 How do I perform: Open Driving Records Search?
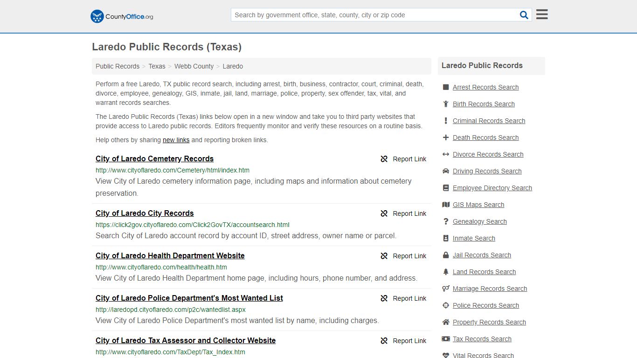tap(487, 171)
